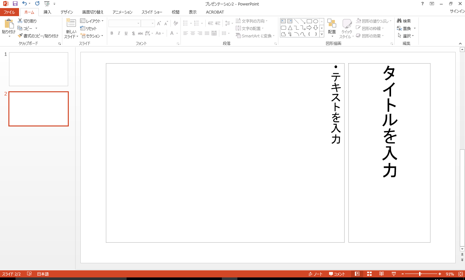The width and height of the screenshot is (465, 280).
Task: Select the triangle shape in shapes gallery
Action: tap(290, 28)
